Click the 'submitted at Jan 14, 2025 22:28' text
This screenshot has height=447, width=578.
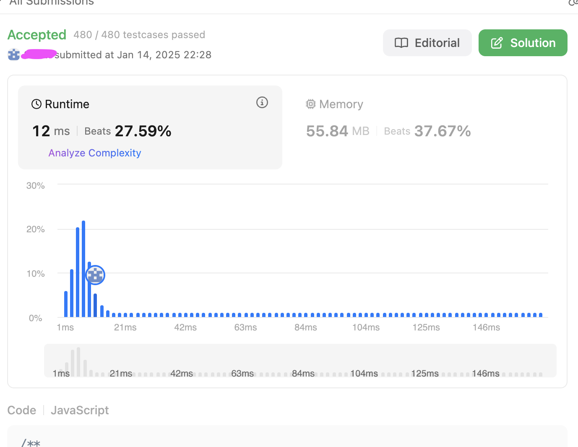click(x=133, y=55)
